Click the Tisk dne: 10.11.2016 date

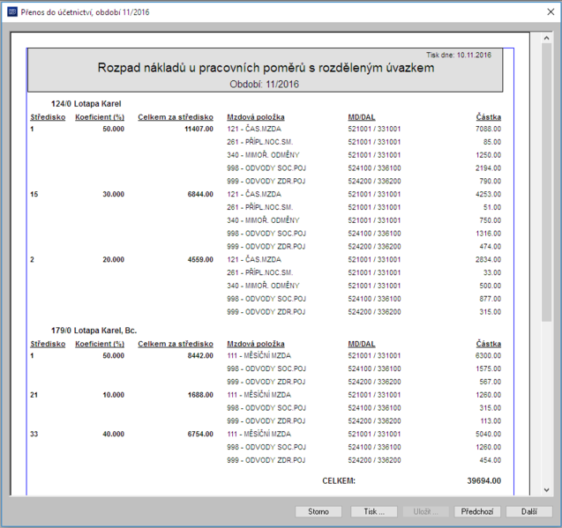pos(459,55)
